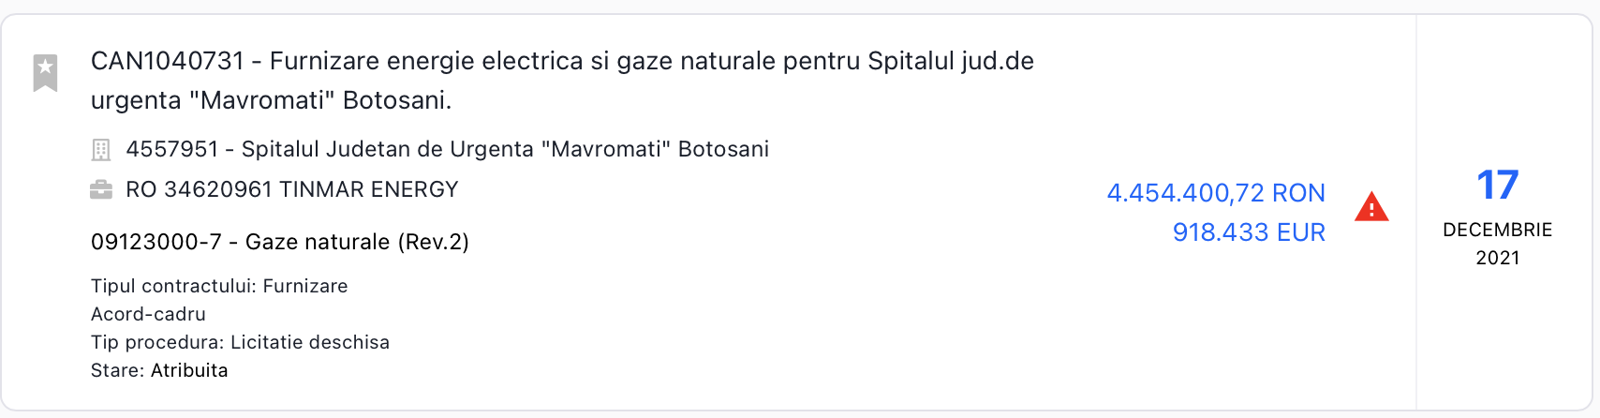Click the "Stare: Atribuita" status text
Image resolution: width=1600 pixels, height=418 pixels.
[x=159, y=370]
